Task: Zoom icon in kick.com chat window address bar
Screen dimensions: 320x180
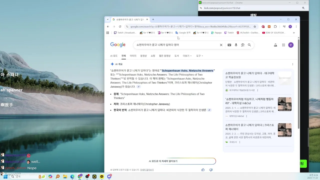Action: pos(303,8)
